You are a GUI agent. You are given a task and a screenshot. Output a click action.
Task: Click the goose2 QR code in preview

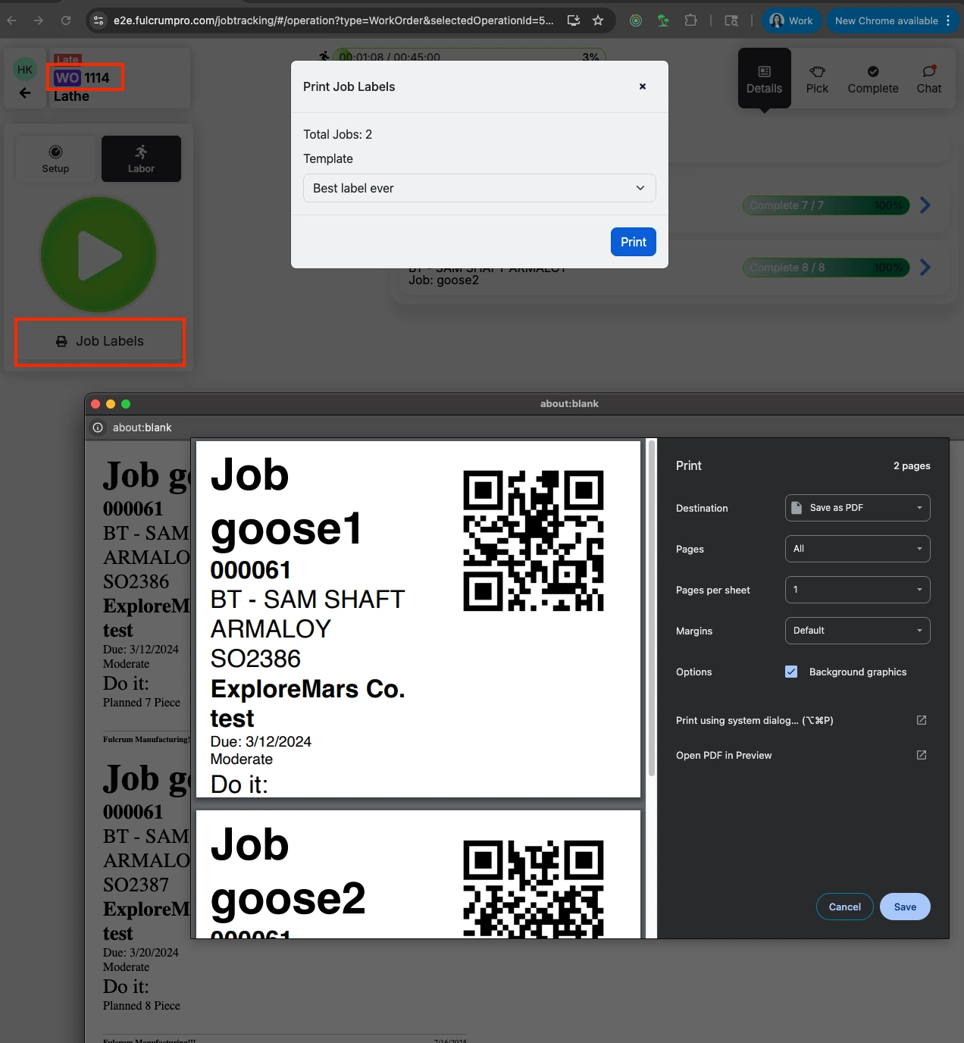[x=534, y=888]
